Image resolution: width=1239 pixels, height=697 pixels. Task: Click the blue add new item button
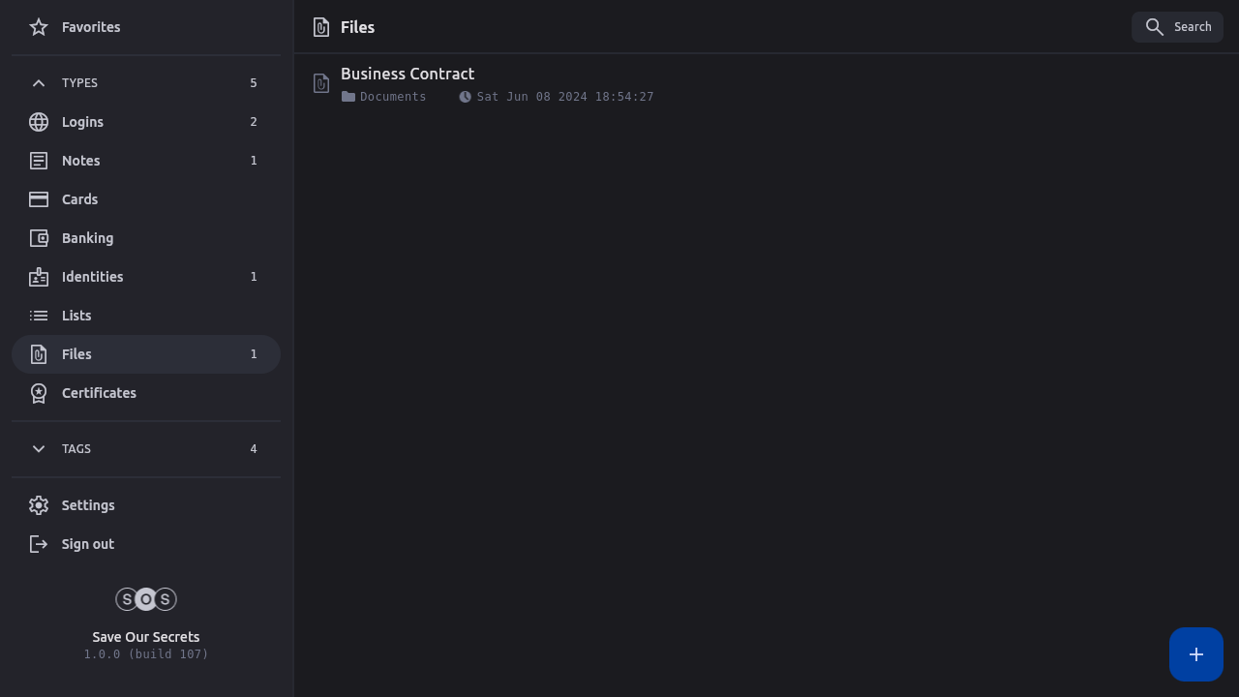1195,654
